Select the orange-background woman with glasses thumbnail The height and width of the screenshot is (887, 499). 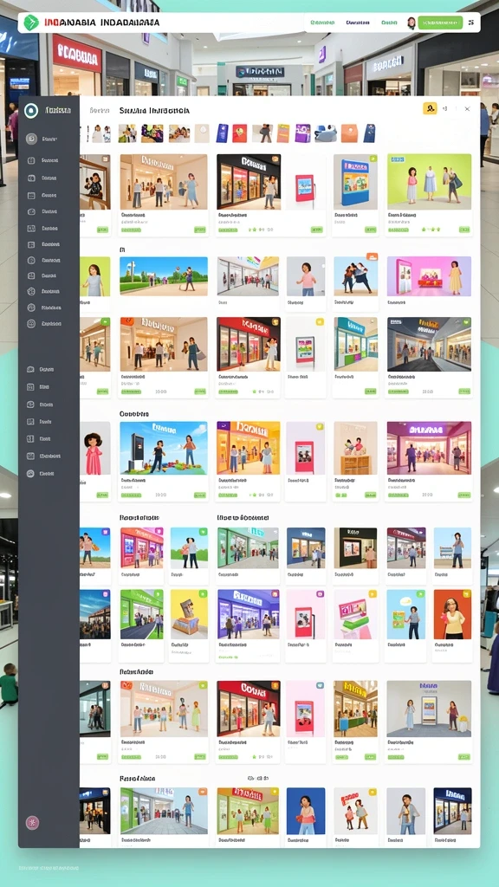(452, 614)
